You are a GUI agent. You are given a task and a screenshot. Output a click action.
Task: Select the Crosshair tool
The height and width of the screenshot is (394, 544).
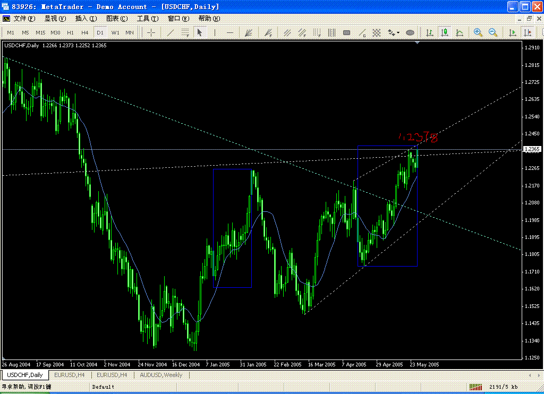tap(151, 32)
